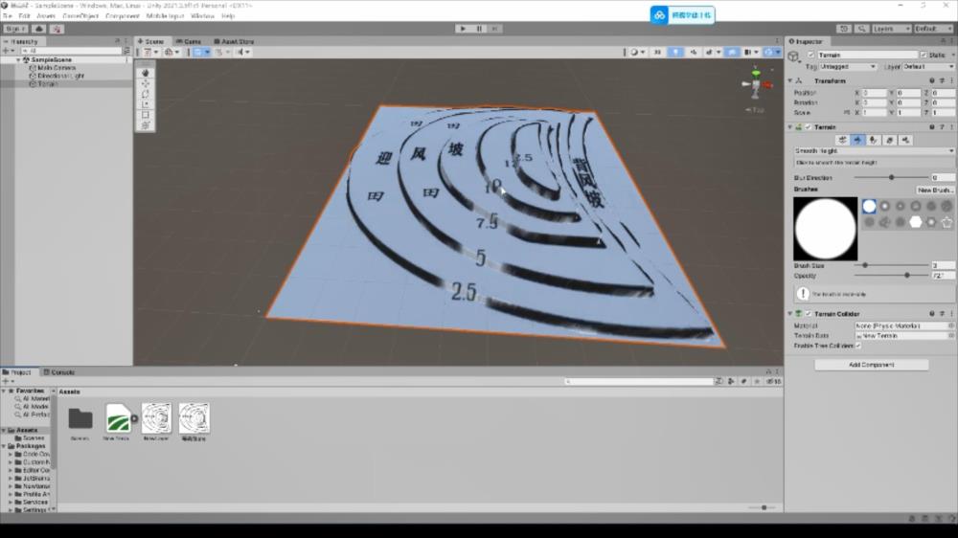The image size is (958, 538).
Task: Switch to the Console tab
Action: [x=59, y=371]
